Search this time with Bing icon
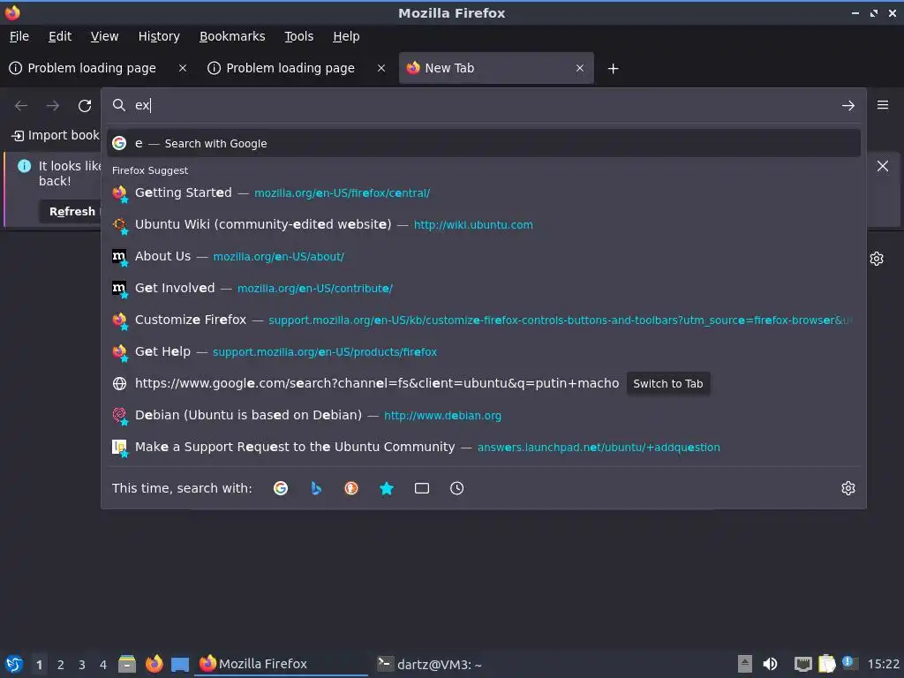904x678 pixels. 316,488
